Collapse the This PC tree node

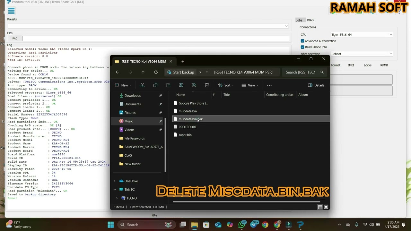(x=115, y=190)
